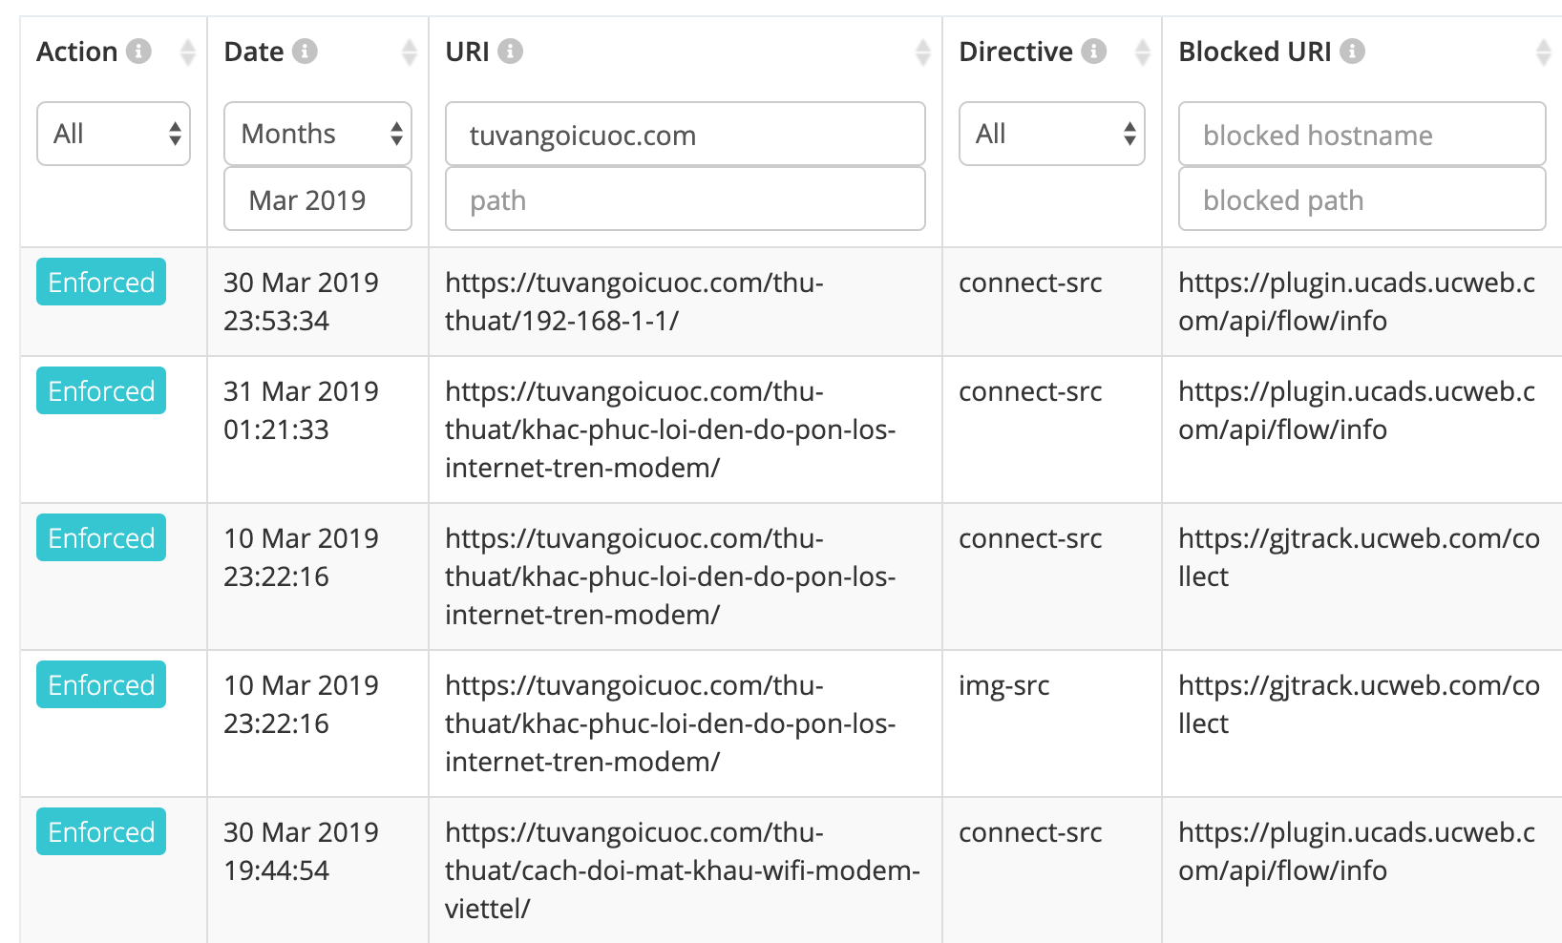The image size is (1562, 943).
Task: Click the info icon next to URI header
Action: click(x=511, y=51)
